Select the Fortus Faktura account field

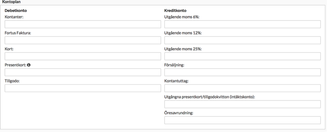tap(83, 40)
